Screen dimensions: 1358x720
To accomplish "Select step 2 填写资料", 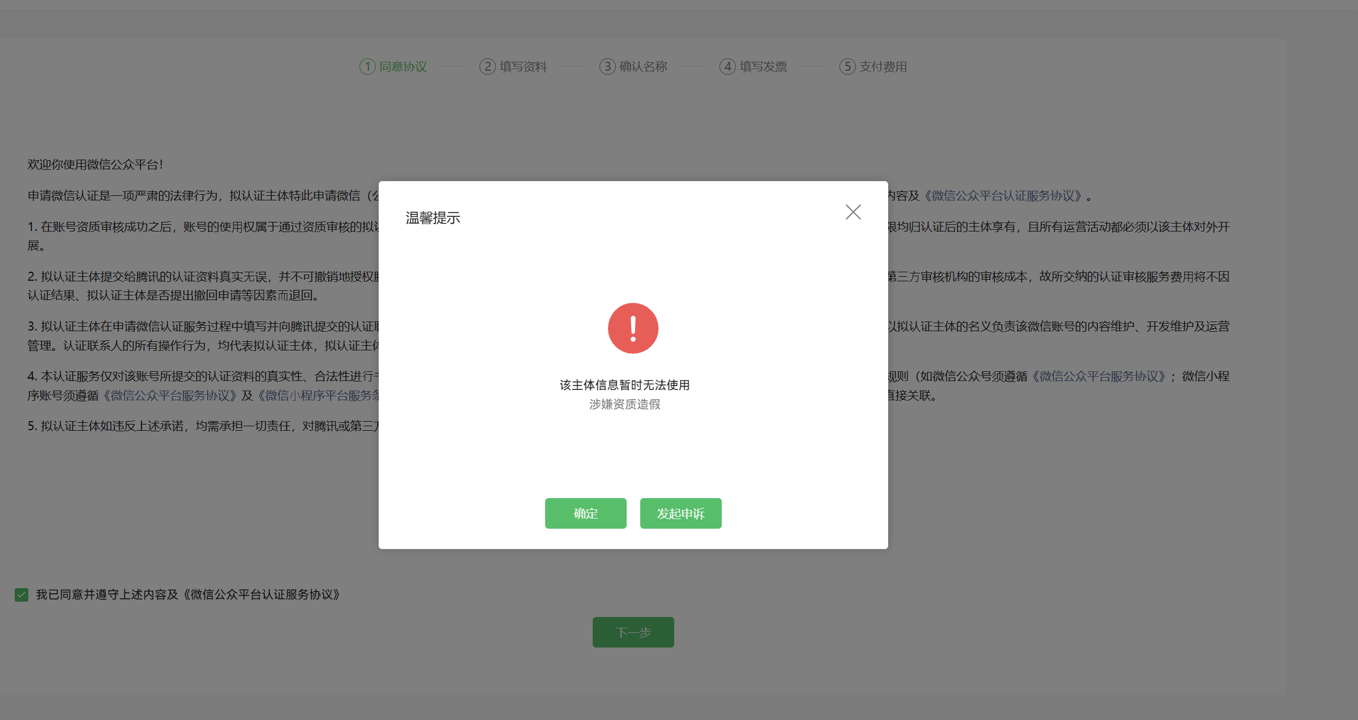I will 522,67.
